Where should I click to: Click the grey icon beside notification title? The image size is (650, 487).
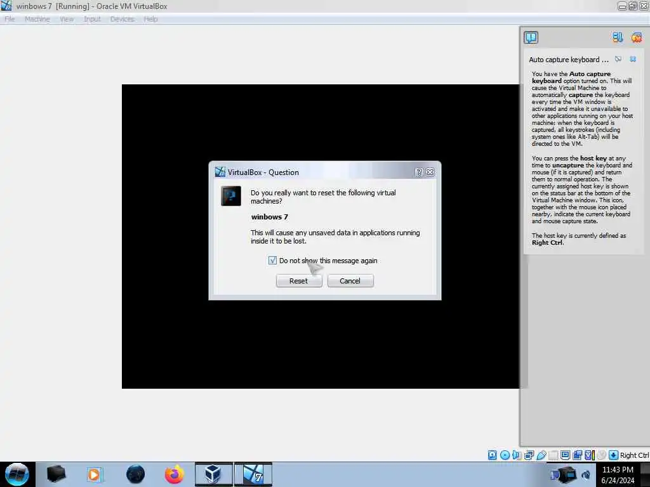point(618,59)
